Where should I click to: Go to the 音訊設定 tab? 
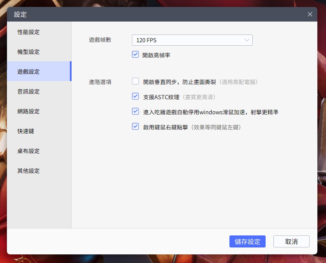[28, 92]
